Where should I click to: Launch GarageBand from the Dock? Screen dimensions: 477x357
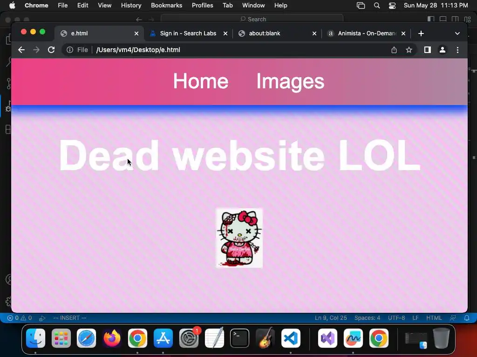pyautogui.click(x=265, y=338)
